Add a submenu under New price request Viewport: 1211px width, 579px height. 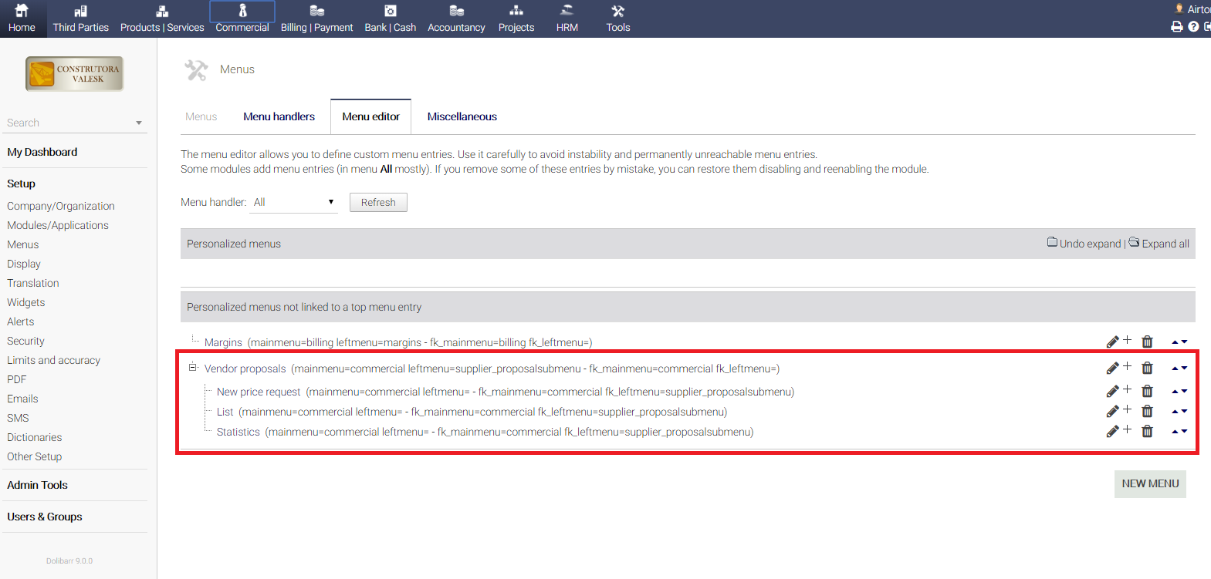[1128, 389]
